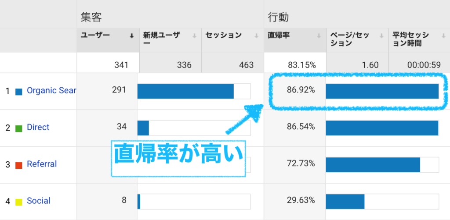Open the Organic Search channel link

tap(51, 91)
